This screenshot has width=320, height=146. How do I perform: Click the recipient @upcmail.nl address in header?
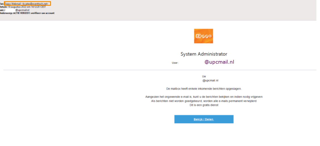click(22, 10)
